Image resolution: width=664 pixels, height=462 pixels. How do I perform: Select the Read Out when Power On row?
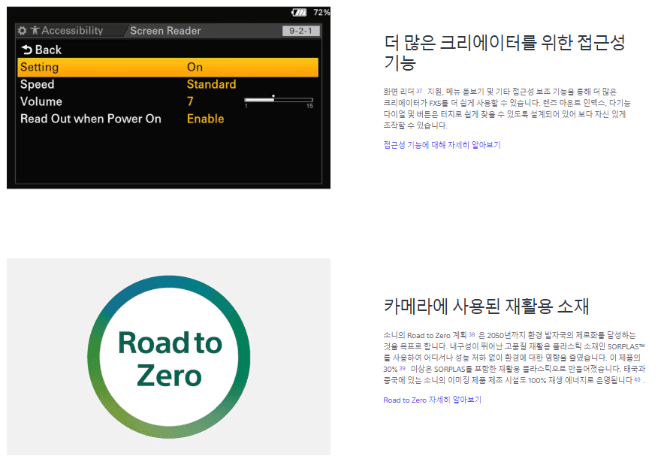coord(168,119)
